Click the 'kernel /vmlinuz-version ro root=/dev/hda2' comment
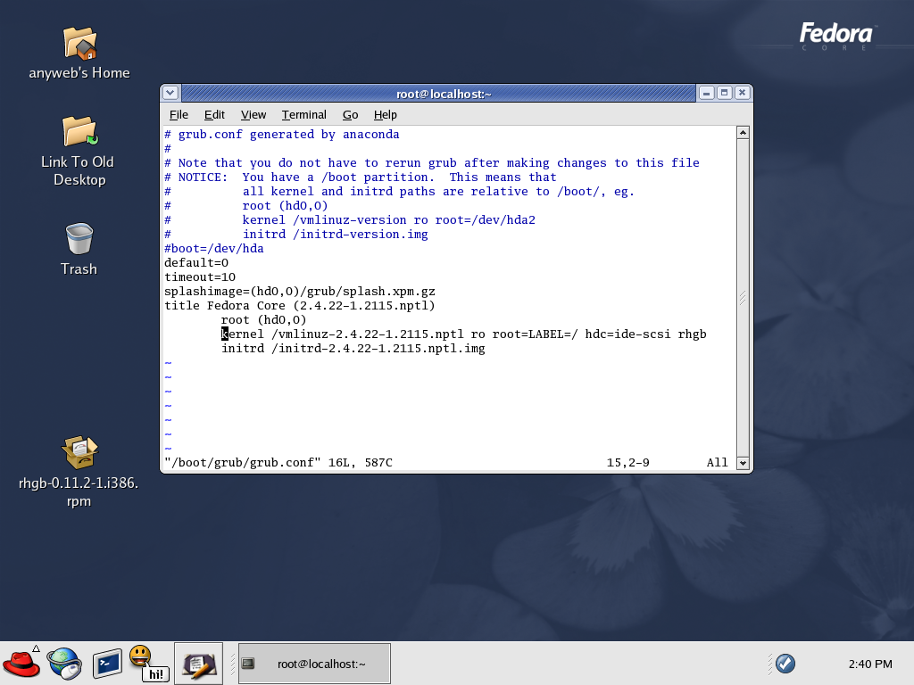The image size is (914, 685). (389, 220)
